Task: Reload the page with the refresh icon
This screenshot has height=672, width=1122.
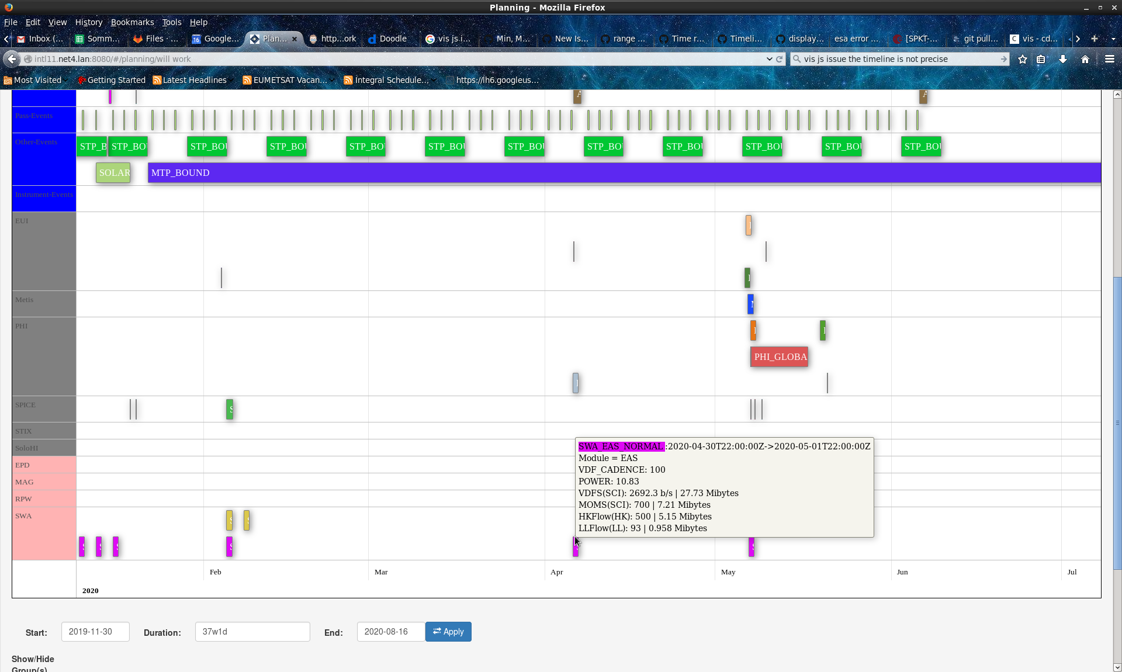Action: [x=779, y=59]
